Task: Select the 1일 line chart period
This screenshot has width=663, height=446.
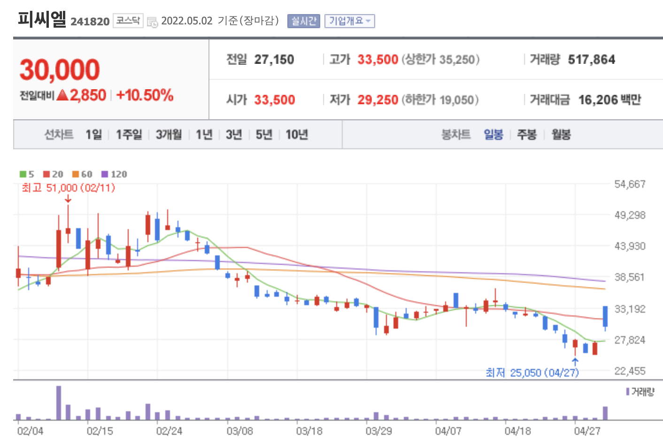Action: 93,135
